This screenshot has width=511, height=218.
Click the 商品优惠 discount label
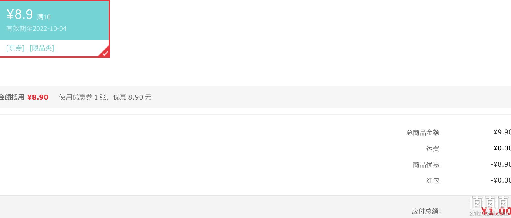(x=427, y=165)
